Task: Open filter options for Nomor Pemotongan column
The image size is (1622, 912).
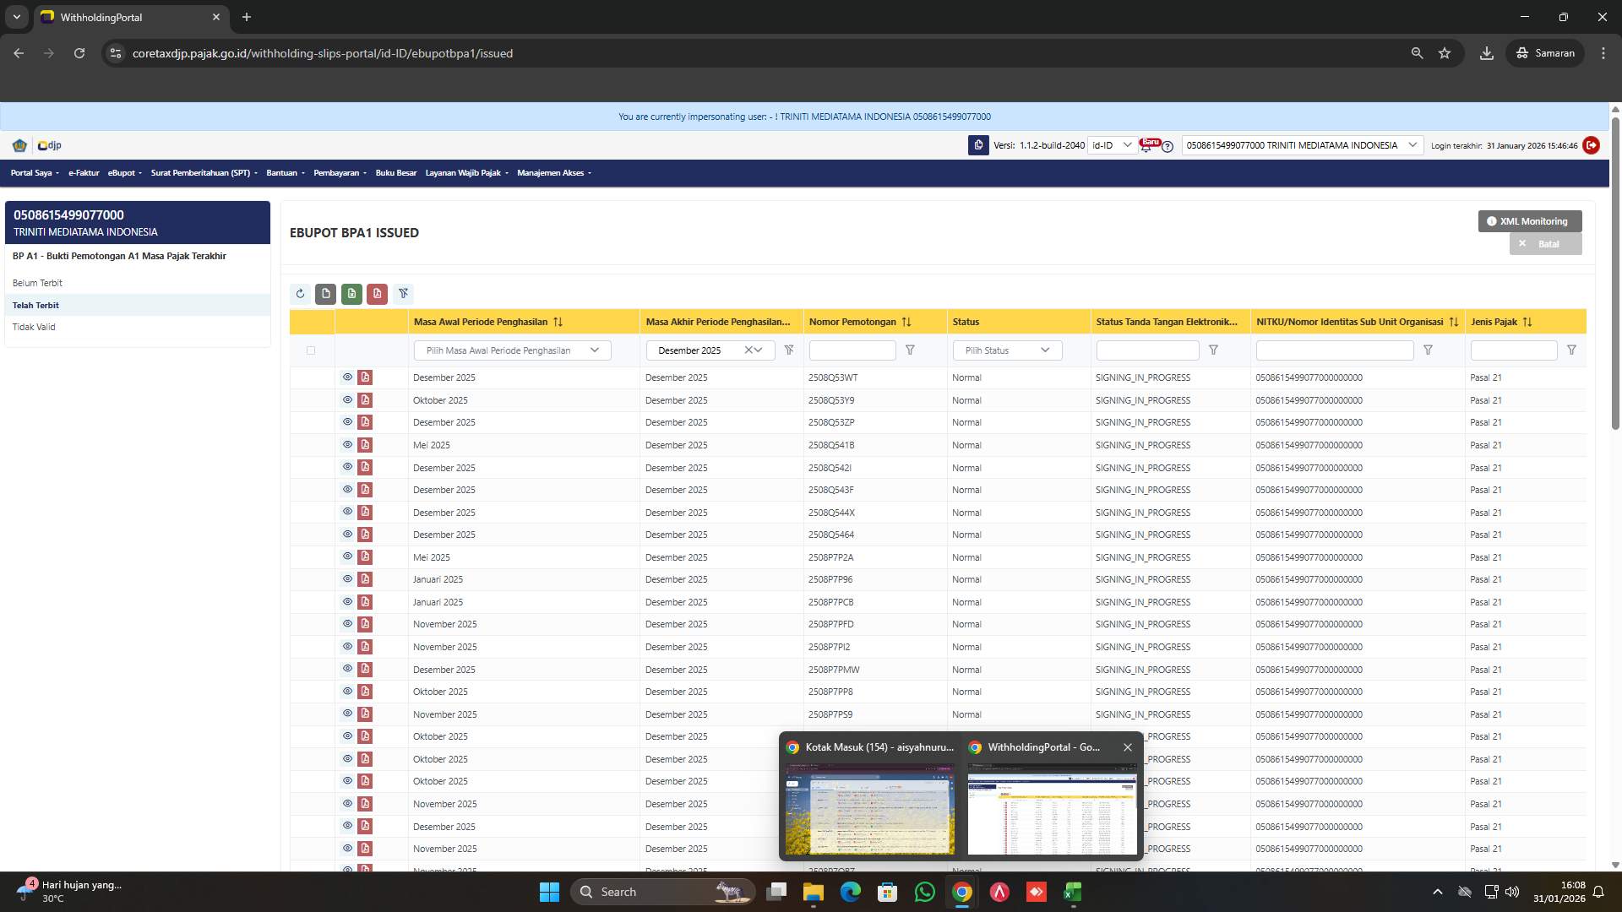Action: pos(911,350)
